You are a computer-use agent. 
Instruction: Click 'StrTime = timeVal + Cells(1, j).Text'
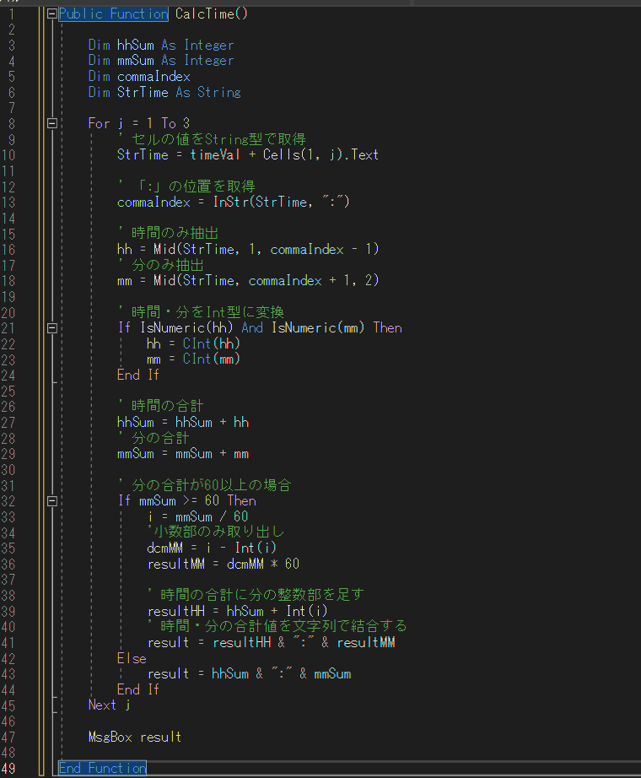click(248, 154)
